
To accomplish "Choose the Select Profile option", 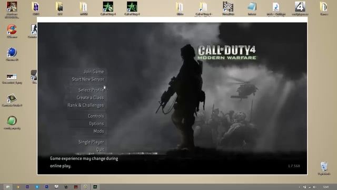I will click(91, 90).
